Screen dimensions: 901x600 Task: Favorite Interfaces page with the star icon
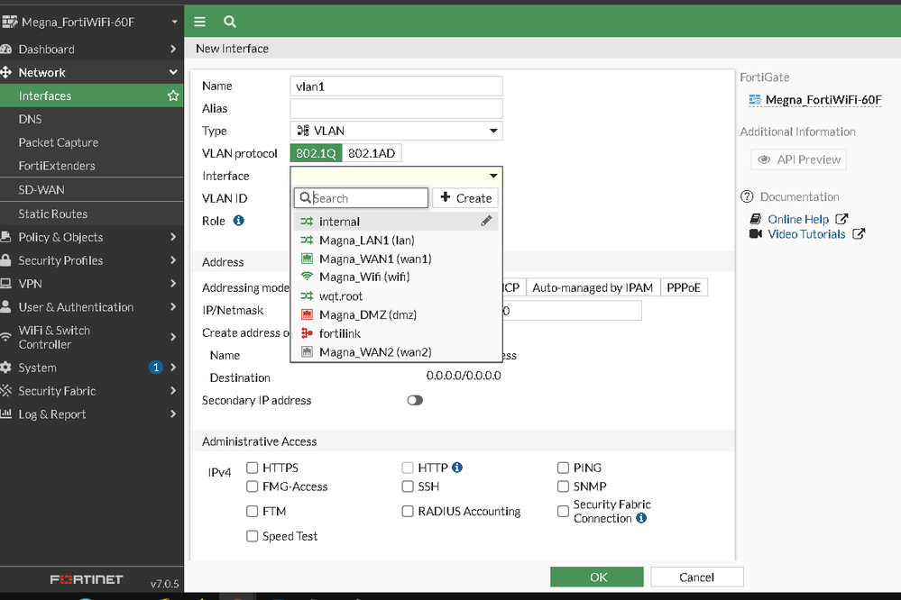click(x=173, y=95)
